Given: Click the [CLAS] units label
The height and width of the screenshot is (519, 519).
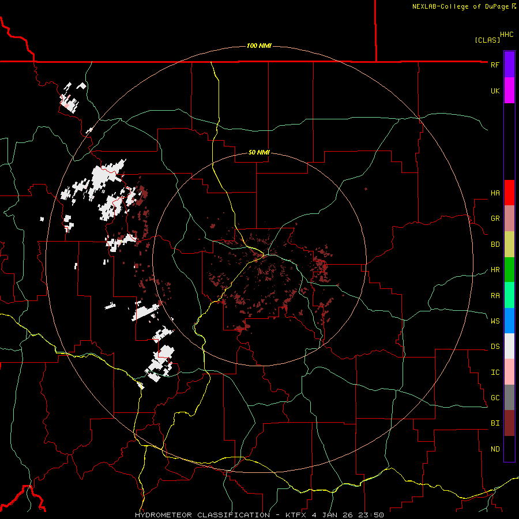Looking at the screenshot, I should pos(487,40).
